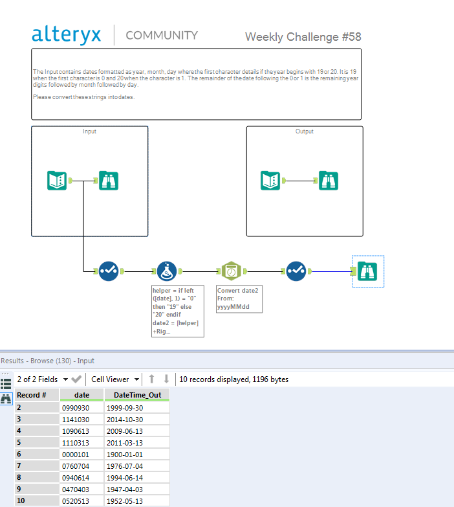454x507 pixels.
Task: Click the date column header
Action: [x=81, y=395]
